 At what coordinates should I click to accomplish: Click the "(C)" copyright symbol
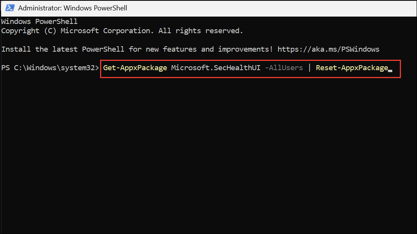[50, 31]
